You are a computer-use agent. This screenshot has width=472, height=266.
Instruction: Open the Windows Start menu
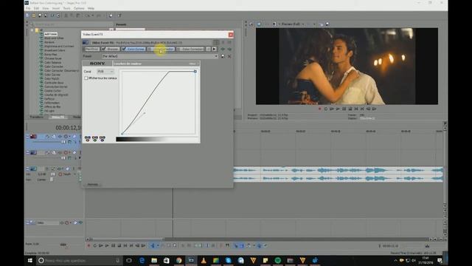30,260
